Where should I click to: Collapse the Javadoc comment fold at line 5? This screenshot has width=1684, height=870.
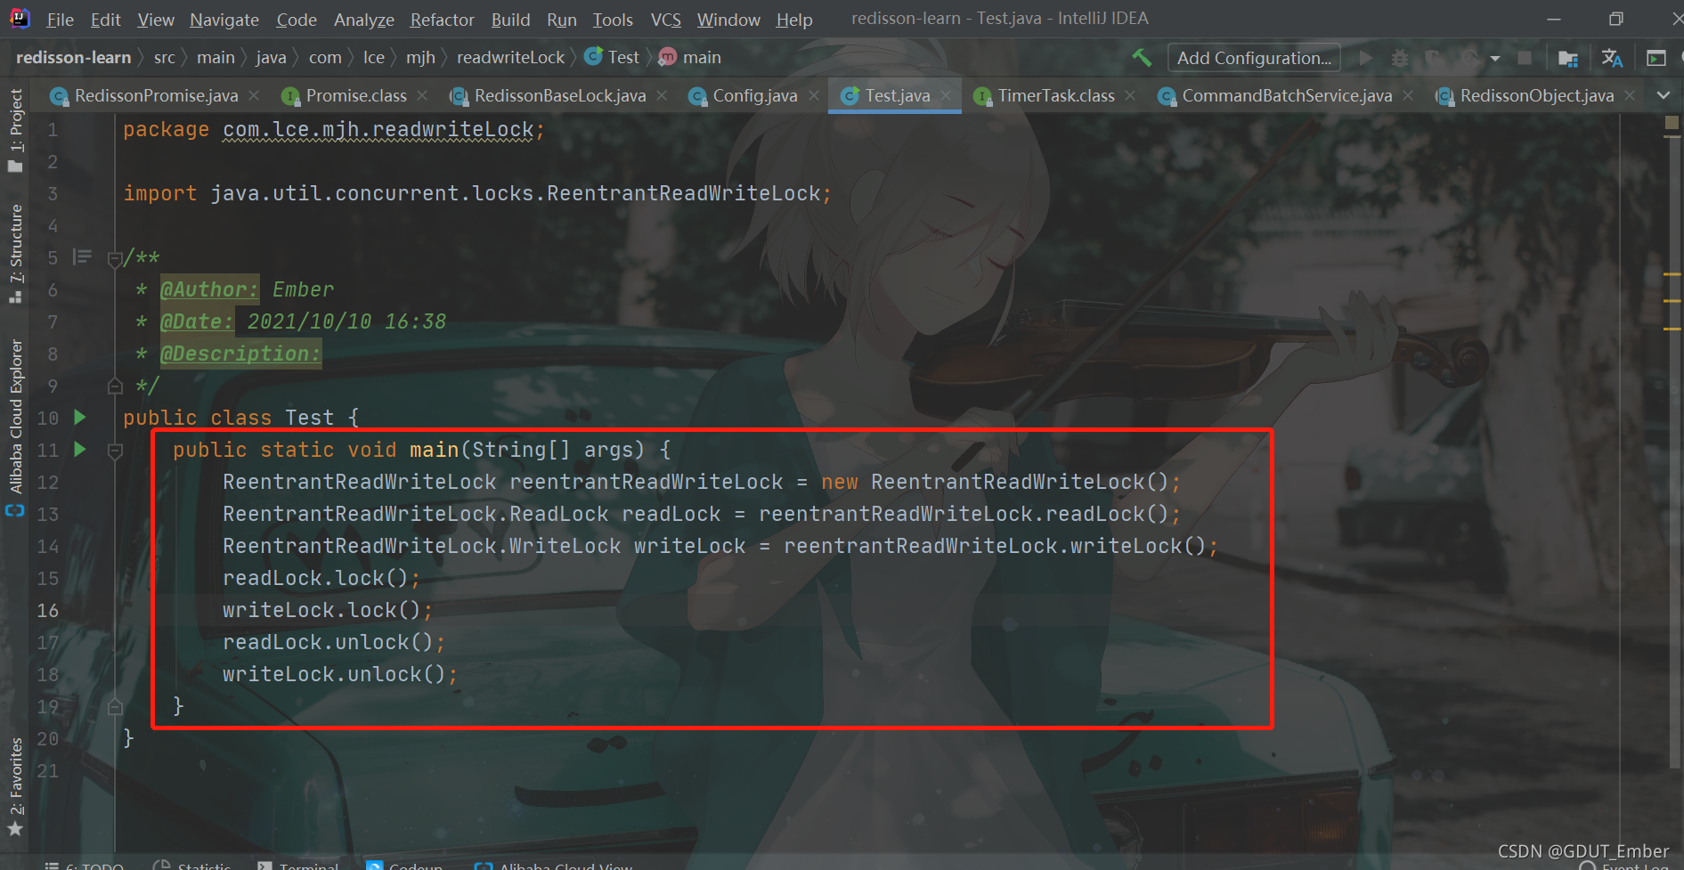coord(115,259)
